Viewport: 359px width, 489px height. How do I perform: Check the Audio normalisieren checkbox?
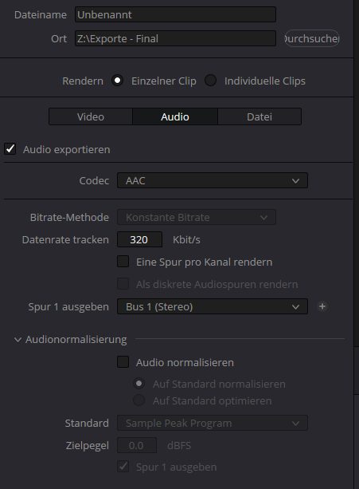pyautogui.click(x=123, y=361)
